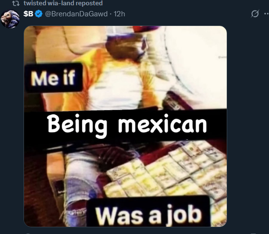The image size is (269, 234).
Task: Open the @BrendanDaGawd handle link
Action: point(76,14)
